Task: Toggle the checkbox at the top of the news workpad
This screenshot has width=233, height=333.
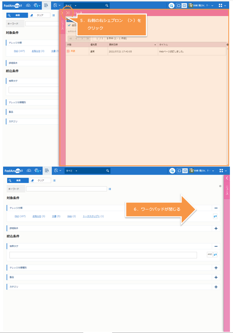Action: pyautogui.click(x=69, y=25)
